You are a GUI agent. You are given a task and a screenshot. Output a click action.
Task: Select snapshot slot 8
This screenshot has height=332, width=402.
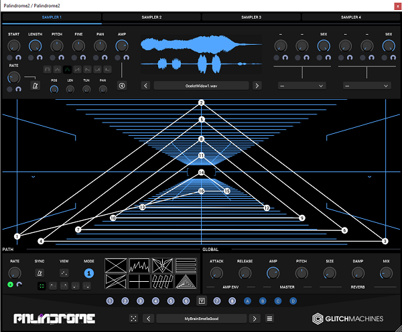(x=232, y=301)
